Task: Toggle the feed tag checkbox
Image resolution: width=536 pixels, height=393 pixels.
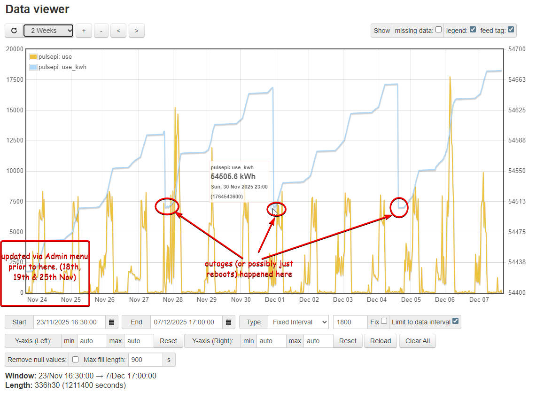Action: pyautogui.click(x=511, y=30)
